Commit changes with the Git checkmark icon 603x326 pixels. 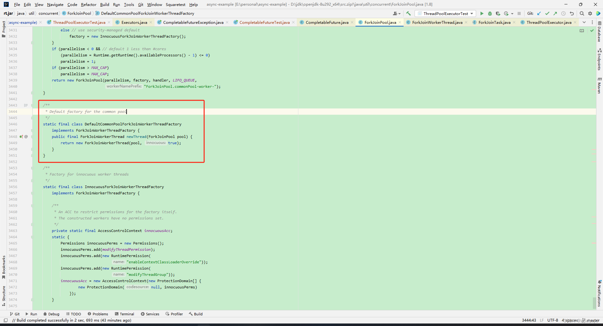point(547,13)
